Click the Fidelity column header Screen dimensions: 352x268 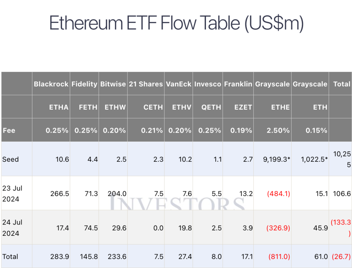84,84
